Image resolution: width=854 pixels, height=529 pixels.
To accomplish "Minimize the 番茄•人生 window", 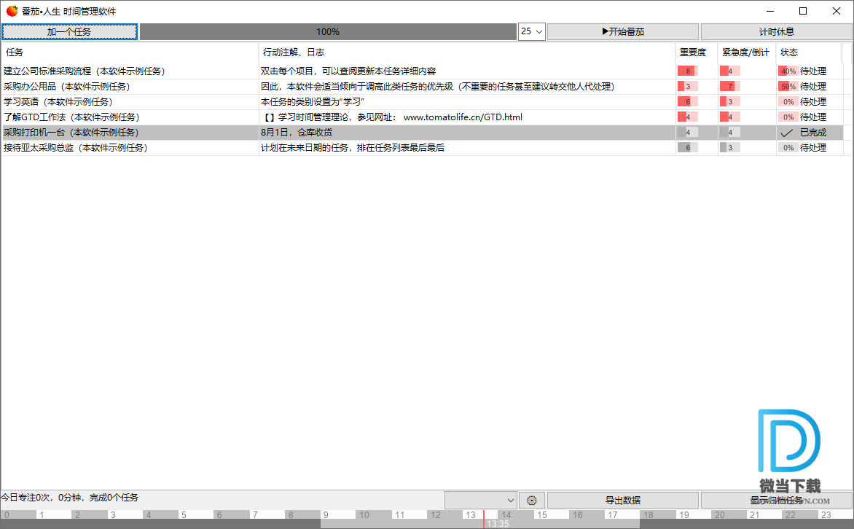I will pyautogui.click(x=770, y=11).
